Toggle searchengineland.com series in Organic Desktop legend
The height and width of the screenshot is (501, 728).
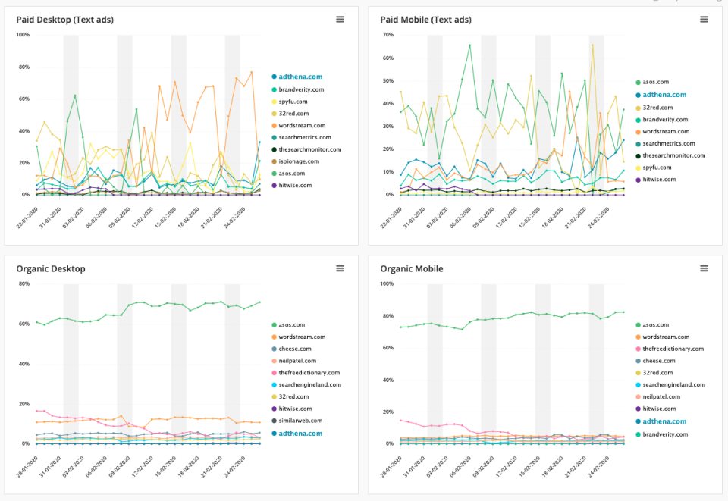pos(306,385)
